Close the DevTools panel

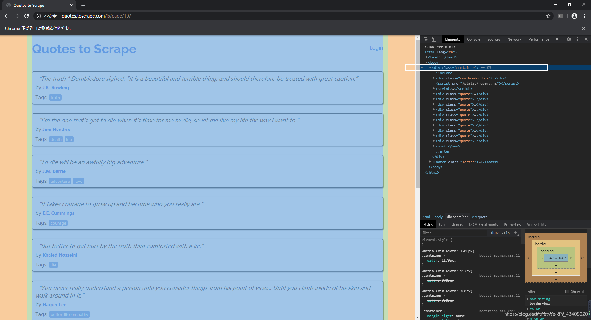click(586, 39)
